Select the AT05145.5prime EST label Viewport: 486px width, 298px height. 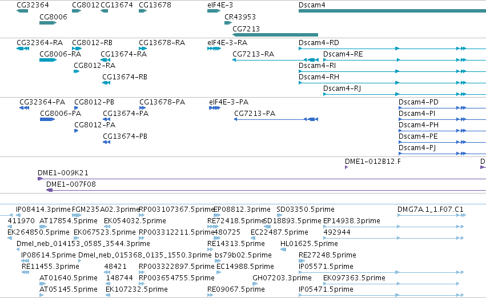[x=69, y=289]
